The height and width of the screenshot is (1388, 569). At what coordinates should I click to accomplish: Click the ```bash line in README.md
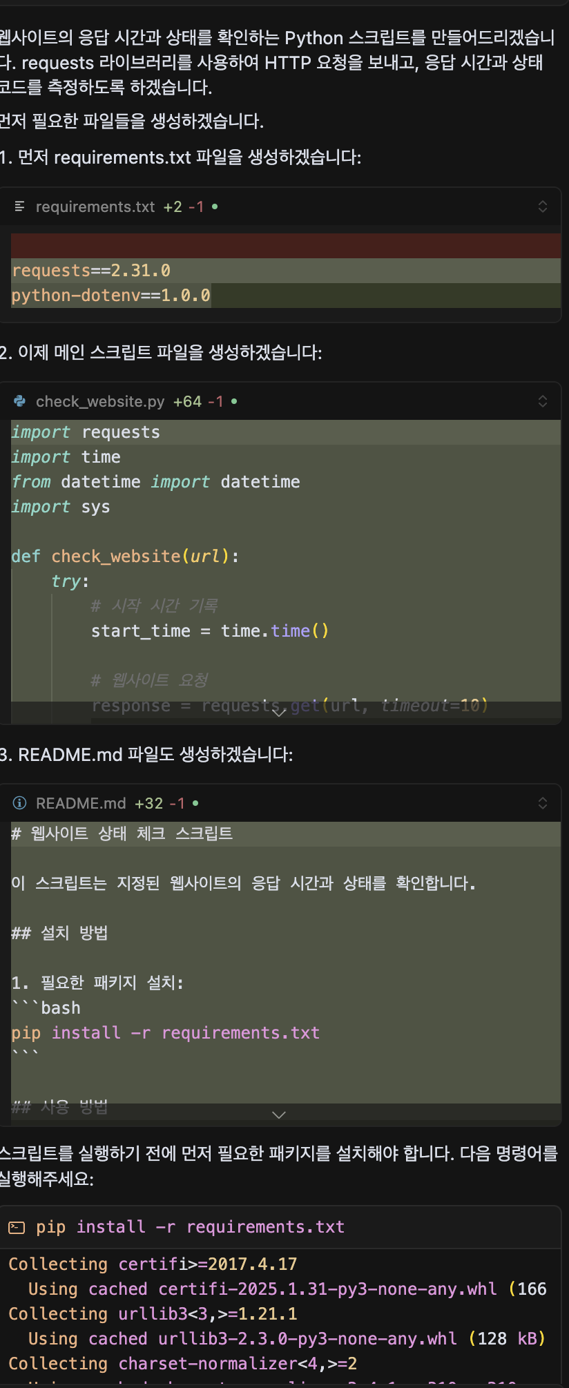(46, 1008)
